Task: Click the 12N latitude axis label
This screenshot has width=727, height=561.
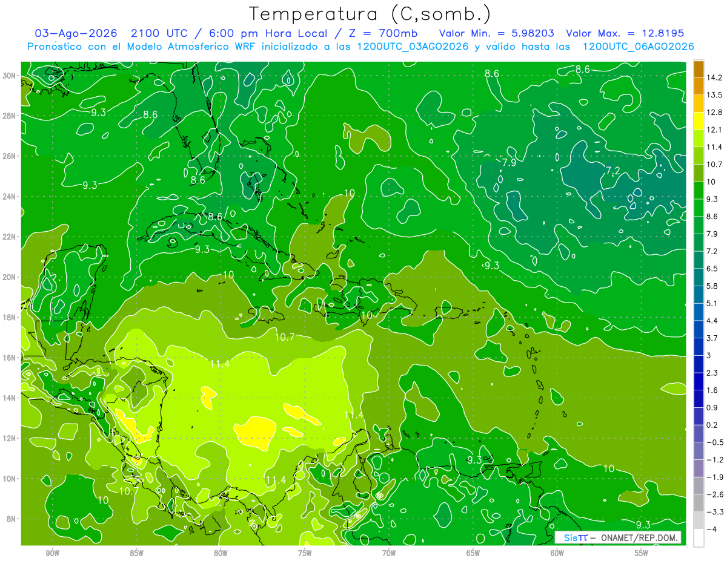Action: 10,438
